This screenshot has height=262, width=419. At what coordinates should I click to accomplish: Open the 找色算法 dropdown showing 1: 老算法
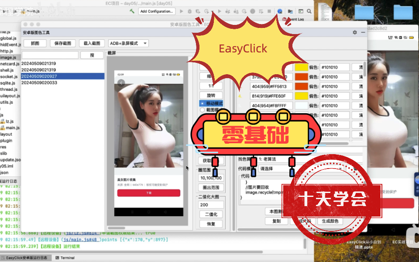click(310, 159)
